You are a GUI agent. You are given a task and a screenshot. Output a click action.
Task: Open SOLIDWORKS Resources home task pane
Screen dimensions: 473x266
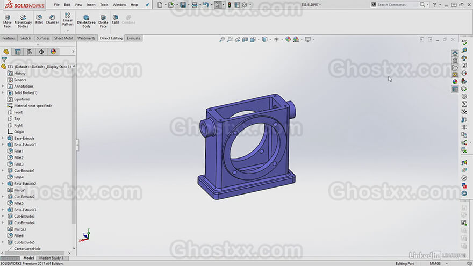pyautogui.click(x=455, y=53)
